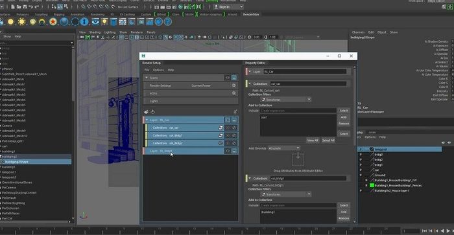Click the light bulb shelf icon
This screenshot has height=235, width=454.
coord(104,21)
